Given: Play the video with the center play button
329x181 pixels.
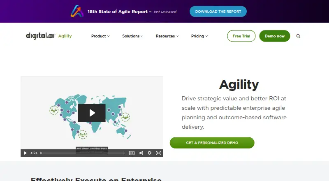Looking at the screenshot, I should click(x=92, y=113).
